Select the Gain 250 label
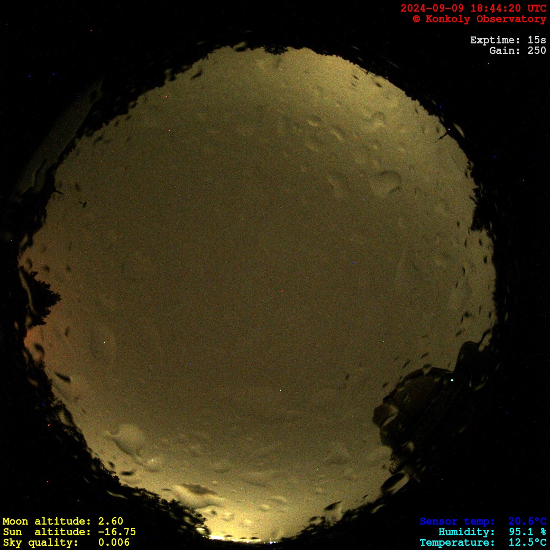This screenshot has width=550, height=550. [x=517, y=51]
